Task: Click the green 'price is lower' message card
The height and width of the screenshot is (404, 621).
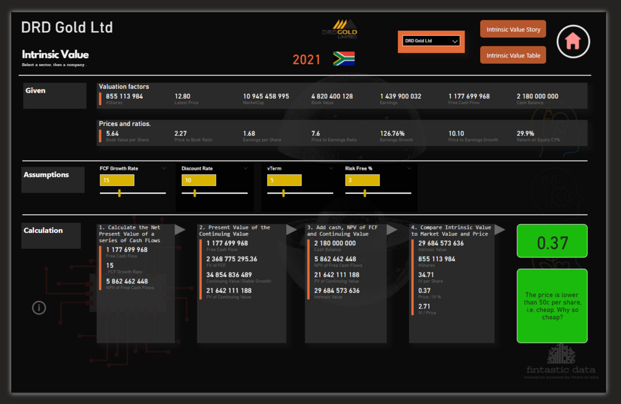Action: [x=552, y=306]
